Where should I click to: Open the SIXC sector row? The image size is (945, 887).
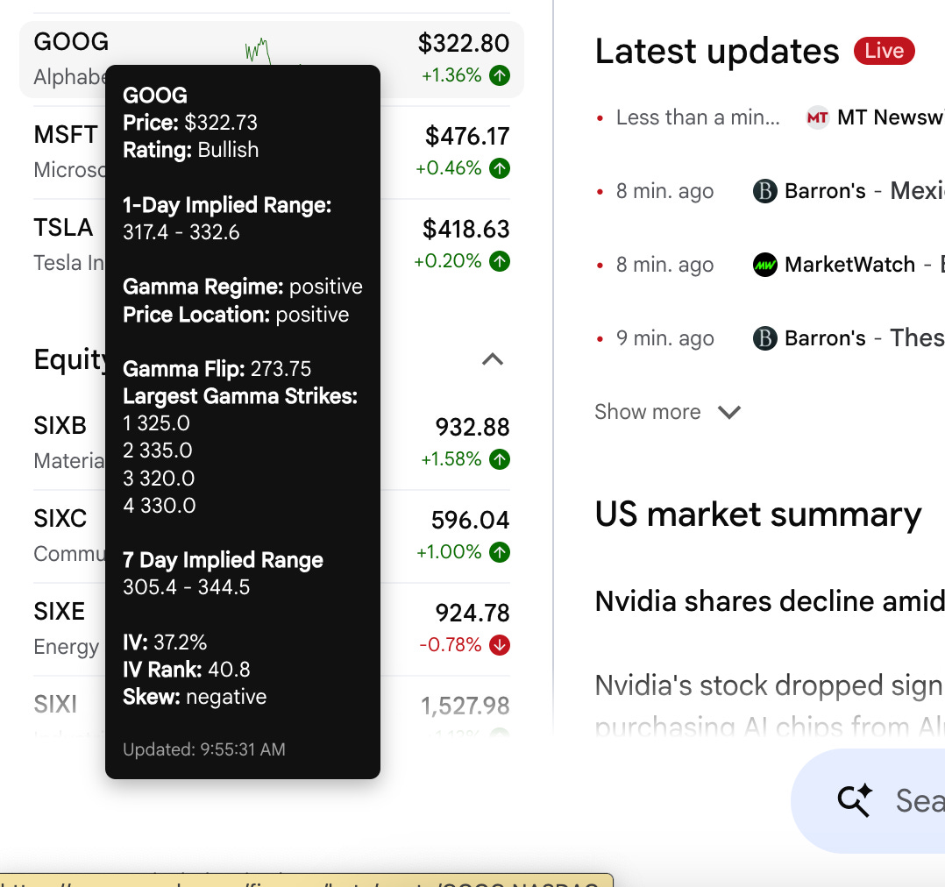(271, 536)
